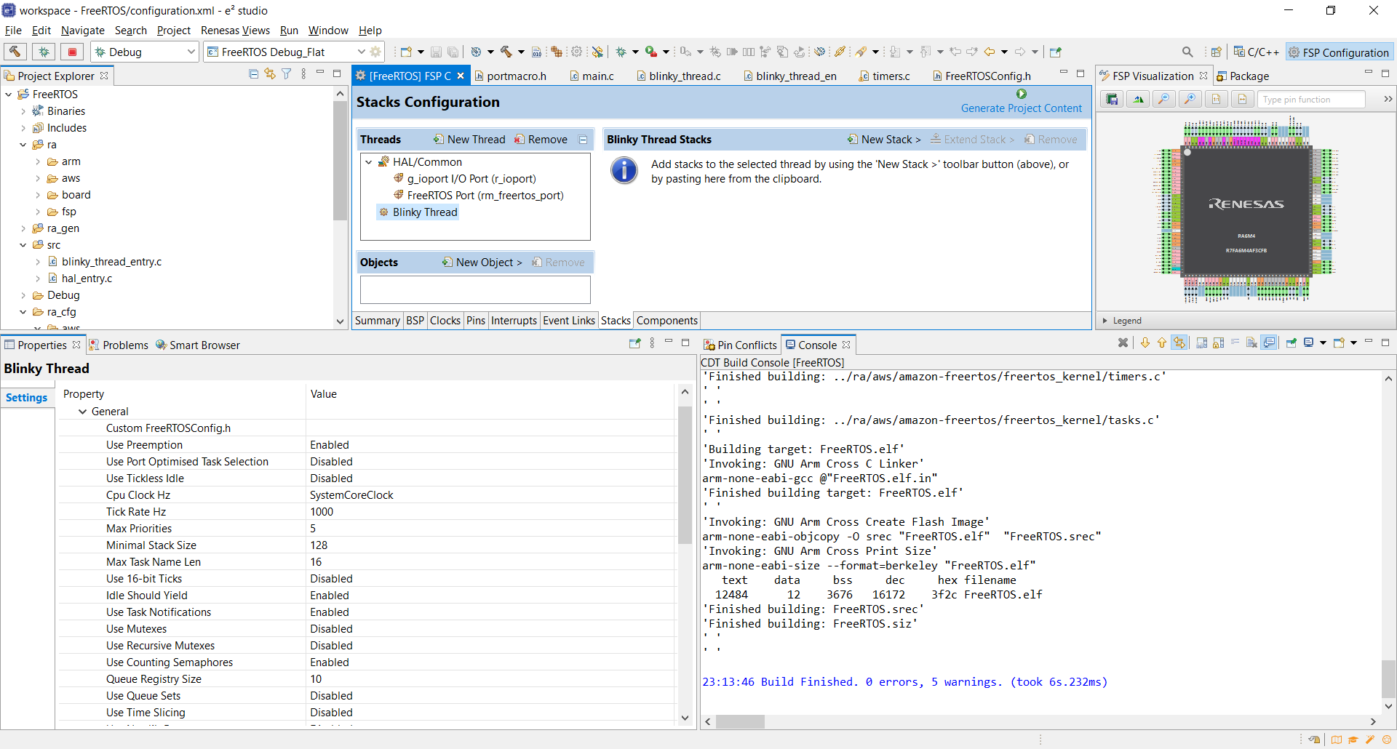
Task: Open the Debug launch mode dropdown
Action: click(x=191, y=52)
